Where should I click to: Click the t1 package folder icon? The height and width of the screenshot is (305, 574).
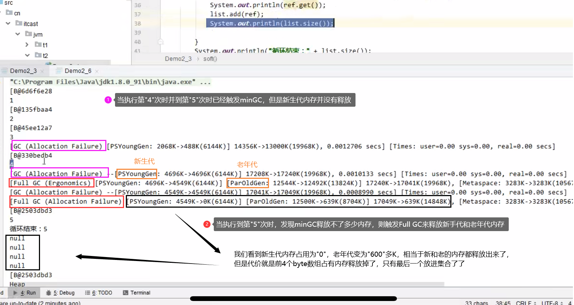pyautogui.click(x=38, y=44)
